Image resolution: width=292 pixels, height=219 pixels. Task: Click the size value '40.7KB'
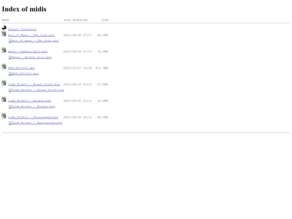click(x=102, y=117)
